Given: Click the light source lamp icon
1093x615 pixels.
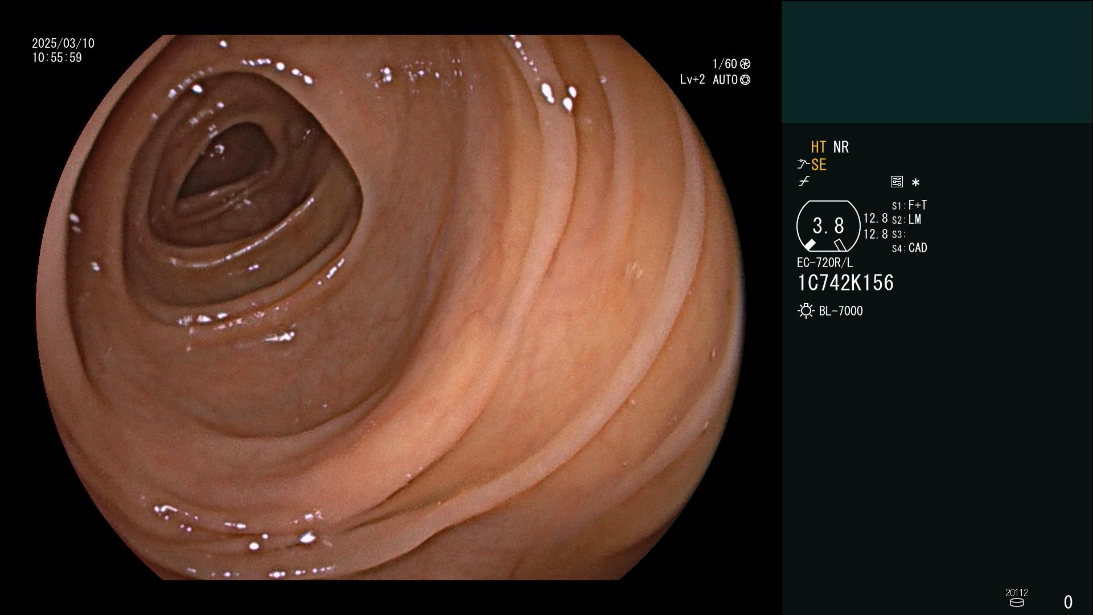Looking at the screenshot, I should pyautogui.click(x=806, y=311).
